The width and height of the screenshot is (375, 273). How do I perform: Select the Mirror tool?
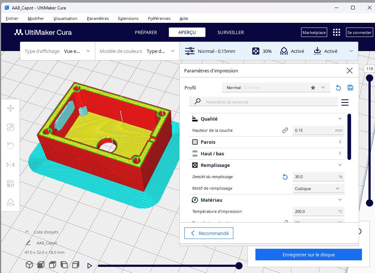pos(11,165)
